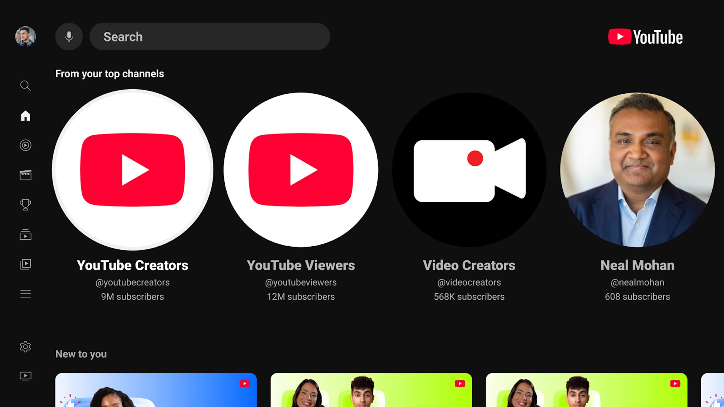Open your Library with the stacked videos icon

[x=26, y=264]
